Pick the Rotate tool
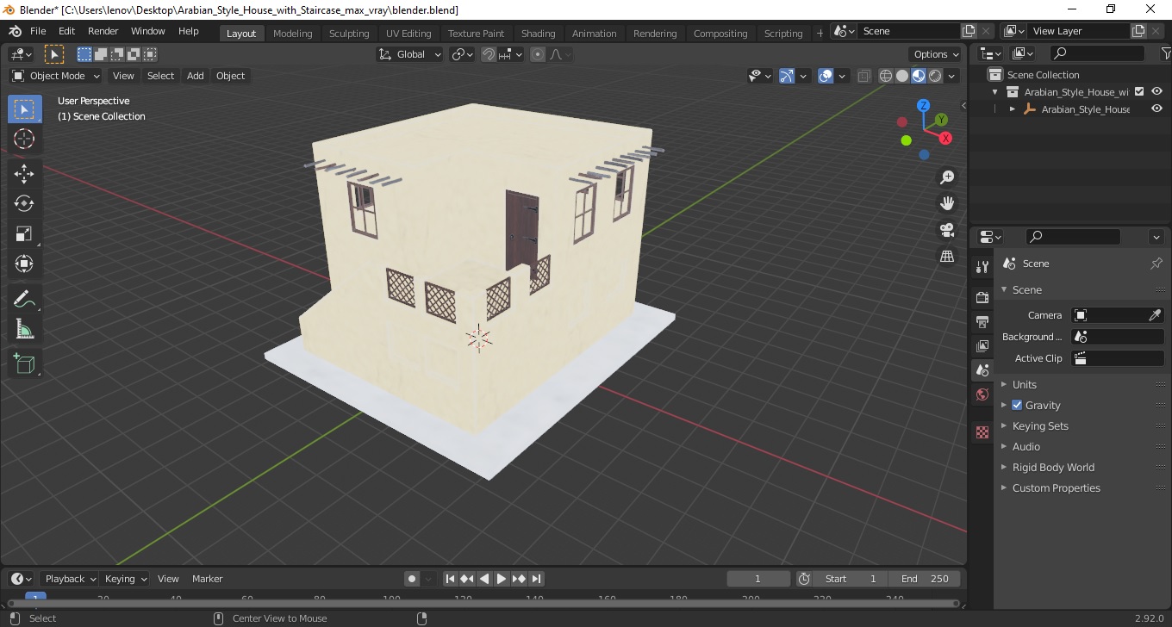1172x627 pixels. pyautogui.click(x=24, y=203)
